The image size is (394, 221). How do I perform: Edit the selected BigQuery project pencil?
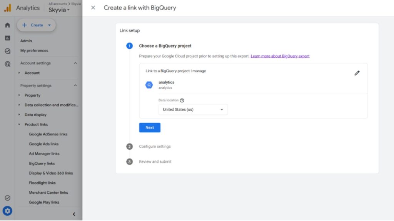coord(357,73)
